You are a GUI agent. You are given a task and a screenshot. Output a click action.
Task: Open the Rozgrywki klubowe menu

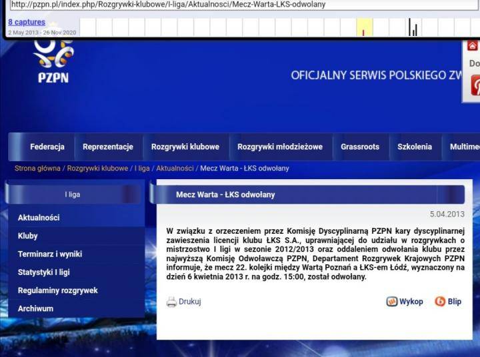[185, 147]
